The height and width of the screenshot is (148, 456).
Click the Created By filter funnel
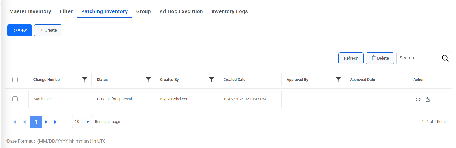pos(211,80)
